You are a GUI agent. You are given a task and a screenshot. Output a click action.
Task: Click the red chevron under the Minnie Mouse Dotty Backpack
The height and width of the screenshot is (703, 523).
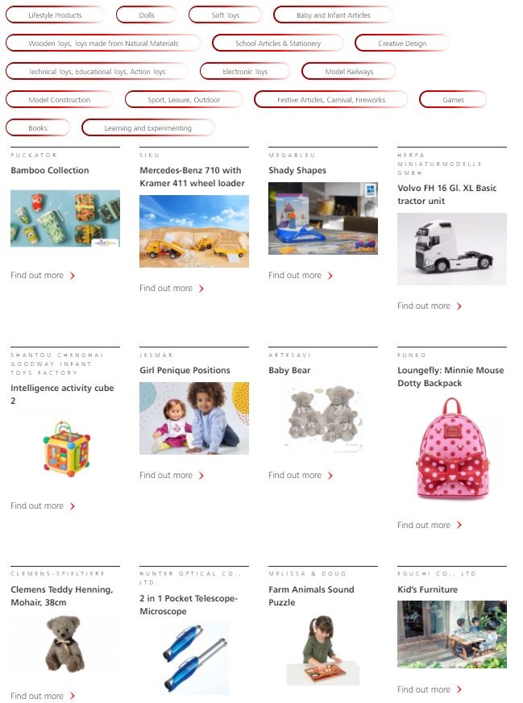point(459,525)
